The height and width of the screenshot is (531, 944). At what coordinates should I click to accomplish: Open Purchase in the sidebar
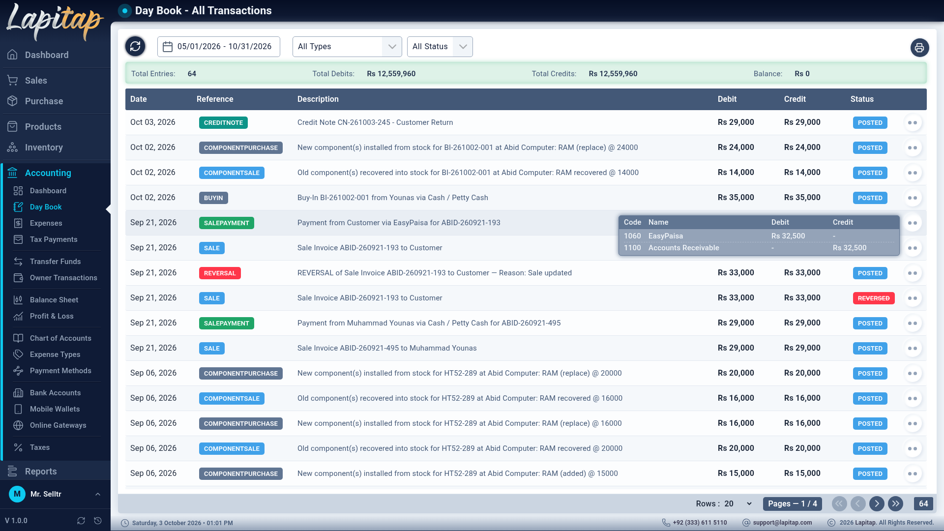[55, 101]
